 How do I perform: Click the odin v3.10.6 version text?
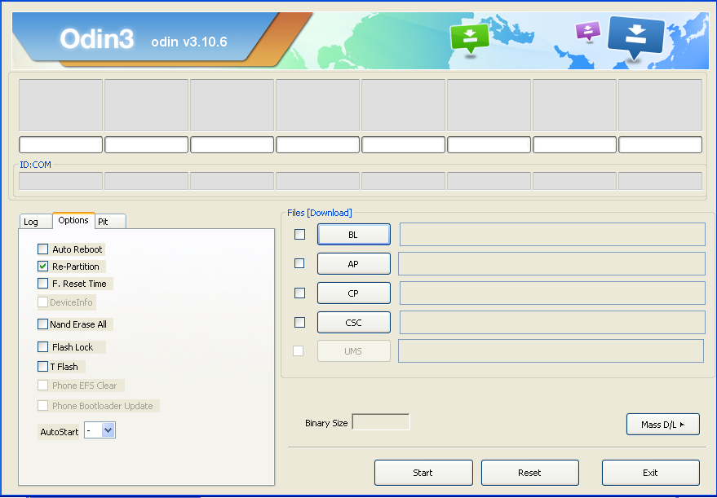tap(189, 42)
